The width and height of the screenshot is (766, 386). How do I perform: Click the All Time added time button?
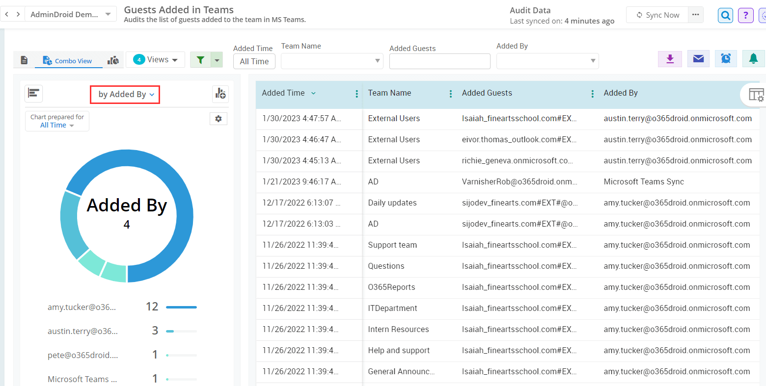click(254, 61)
